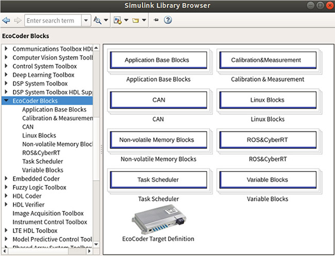Viewport: 335px width, 256px height.
Task: Click the Enter search term field
Action: [53, 21]
